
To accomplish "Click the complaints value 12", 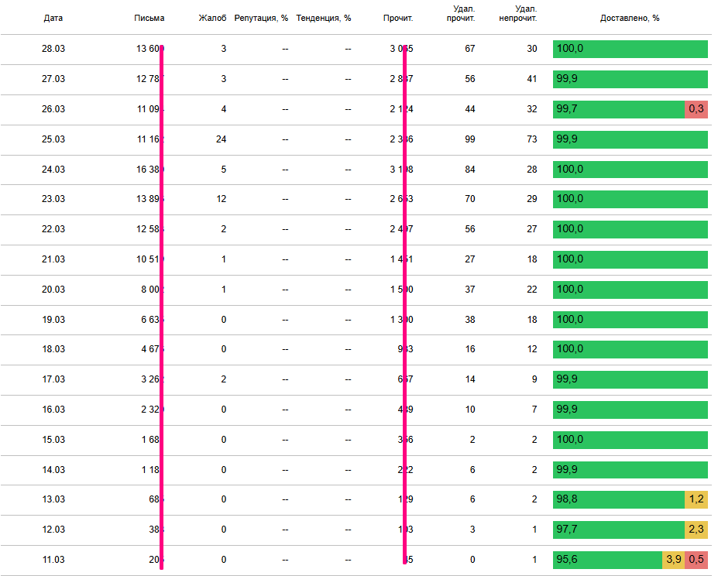I will click(222, 199).
